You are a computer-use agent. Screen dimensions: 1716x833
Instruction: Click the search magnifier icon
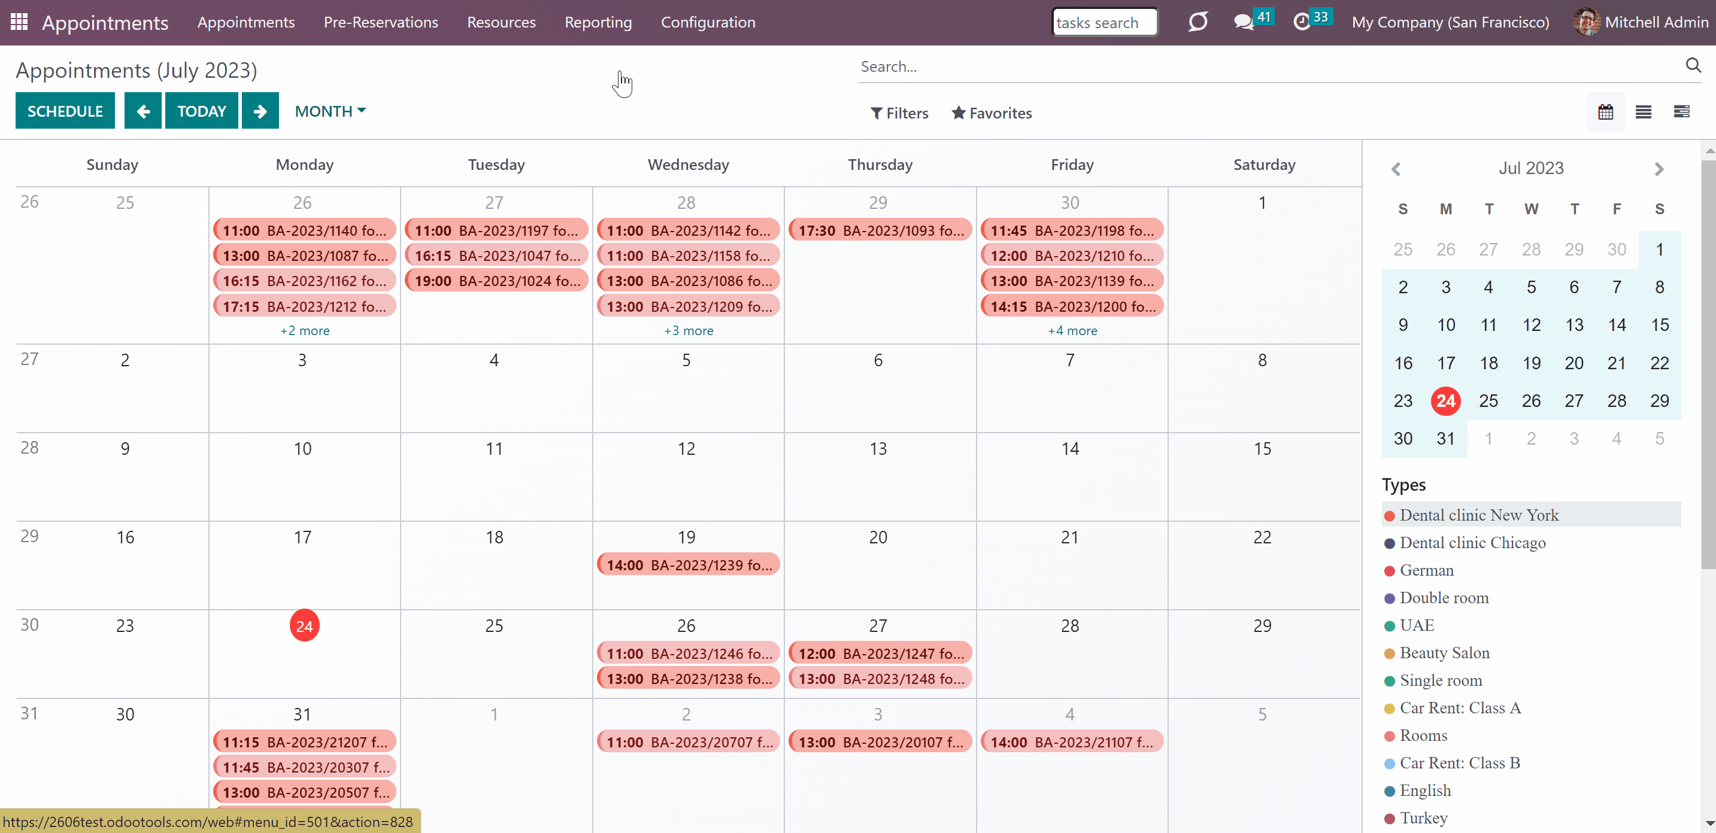pyautogui.click(x=1693, y=65)
